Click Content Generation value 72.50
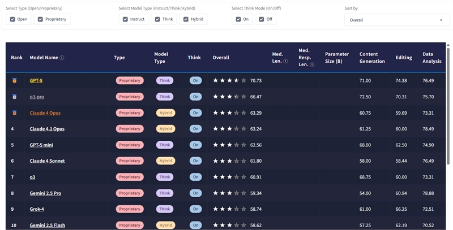This screenshot has width=453, height=230. [365, 97]
